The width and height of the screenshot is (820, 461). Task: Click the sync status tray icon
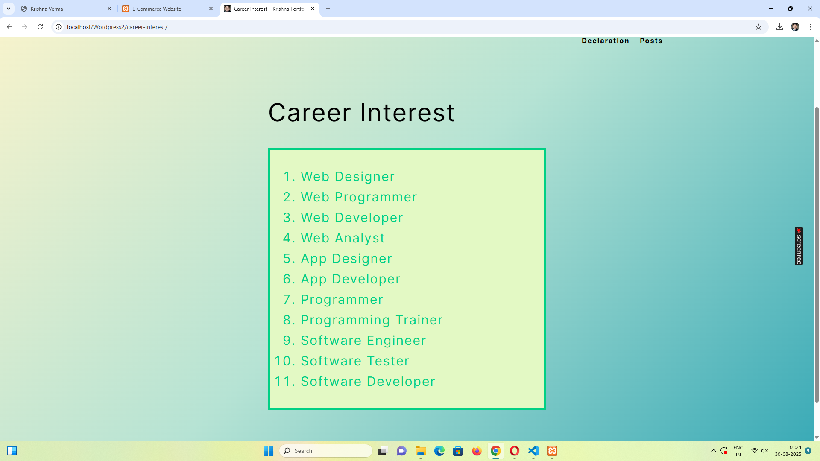point(724,451)
